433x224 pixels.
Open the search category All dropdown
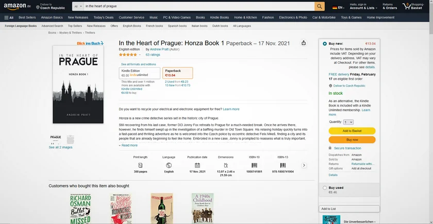(77, 6)
